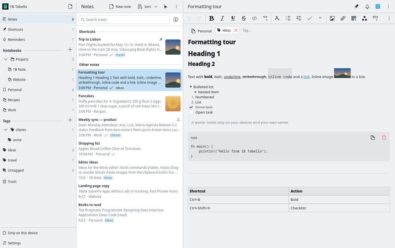The width and height of the screenshot is (395, 248).
Task: Select the 1B Note notebook
Action: 38,69
